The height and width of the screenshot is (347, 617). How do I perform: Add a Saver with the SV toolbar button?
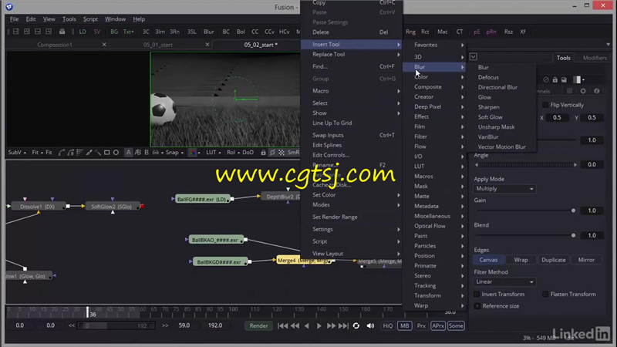(97, 32)
